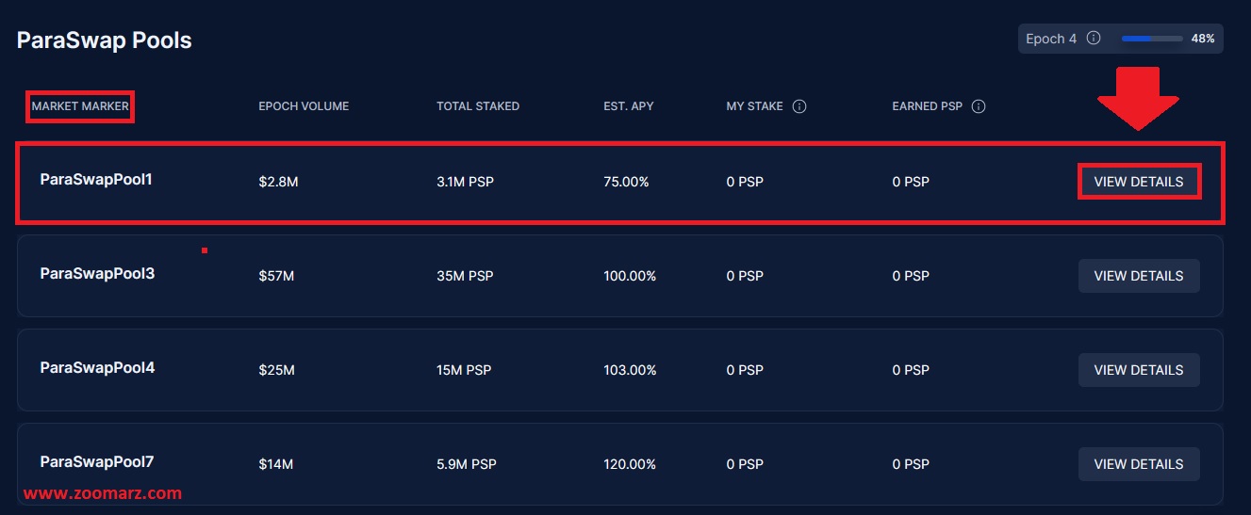Click the ParaSwapPool7 pool name
The width and height of the screenshot is (1251, 515).
97,461
